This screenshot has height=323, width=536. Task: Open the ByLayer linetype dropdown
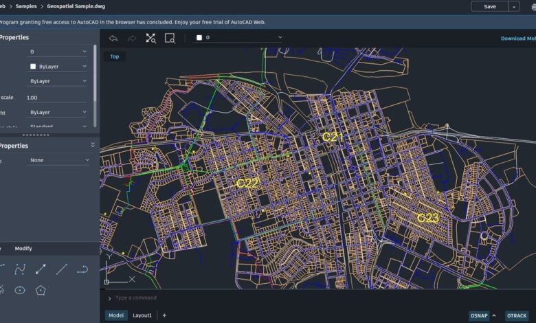[57, 81]
